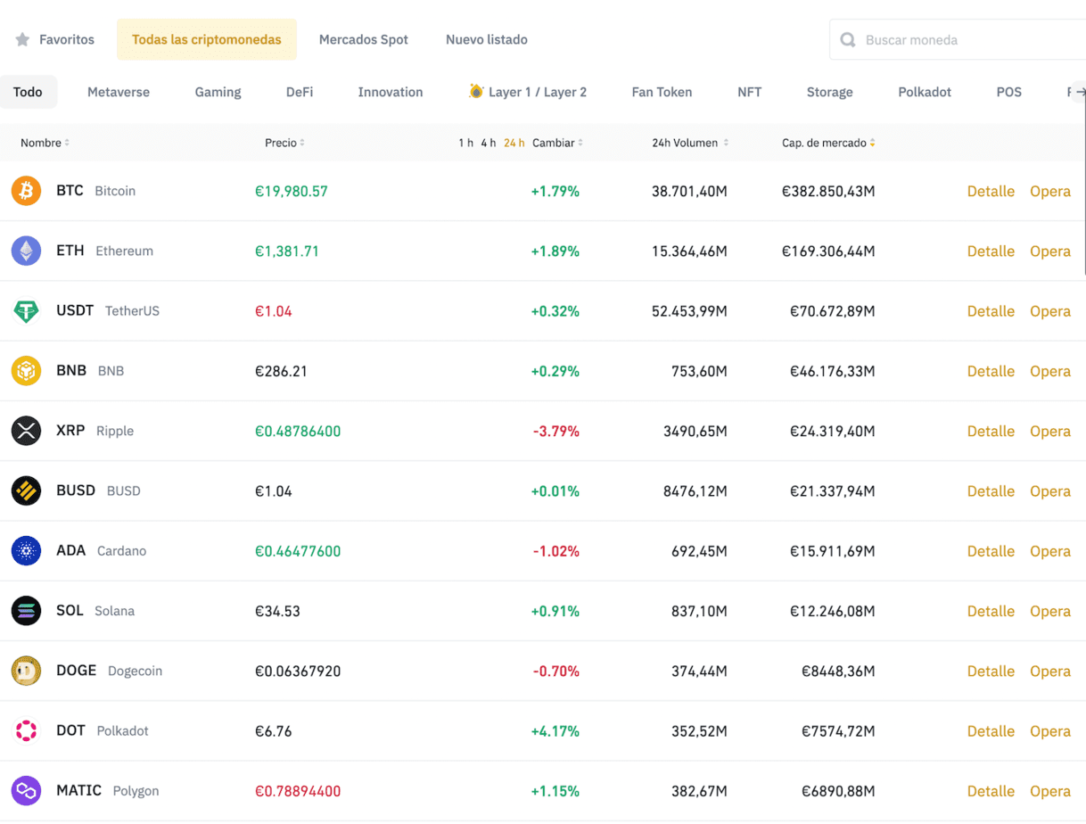Screen dimensions: 1086x824
Task: Click the flame icon beside Layer 1 / Layer 2
Action: (476, 91)
